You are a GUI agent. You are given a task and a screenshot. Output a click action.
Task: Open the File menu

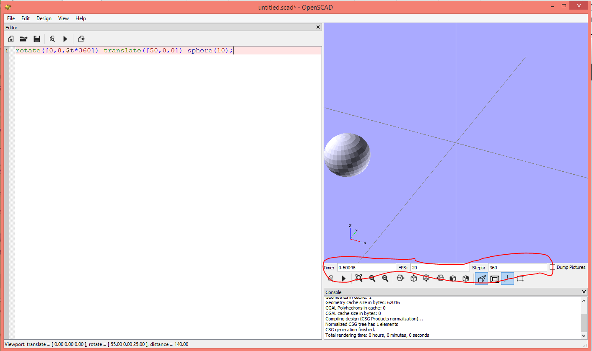(x=10, y=18)
